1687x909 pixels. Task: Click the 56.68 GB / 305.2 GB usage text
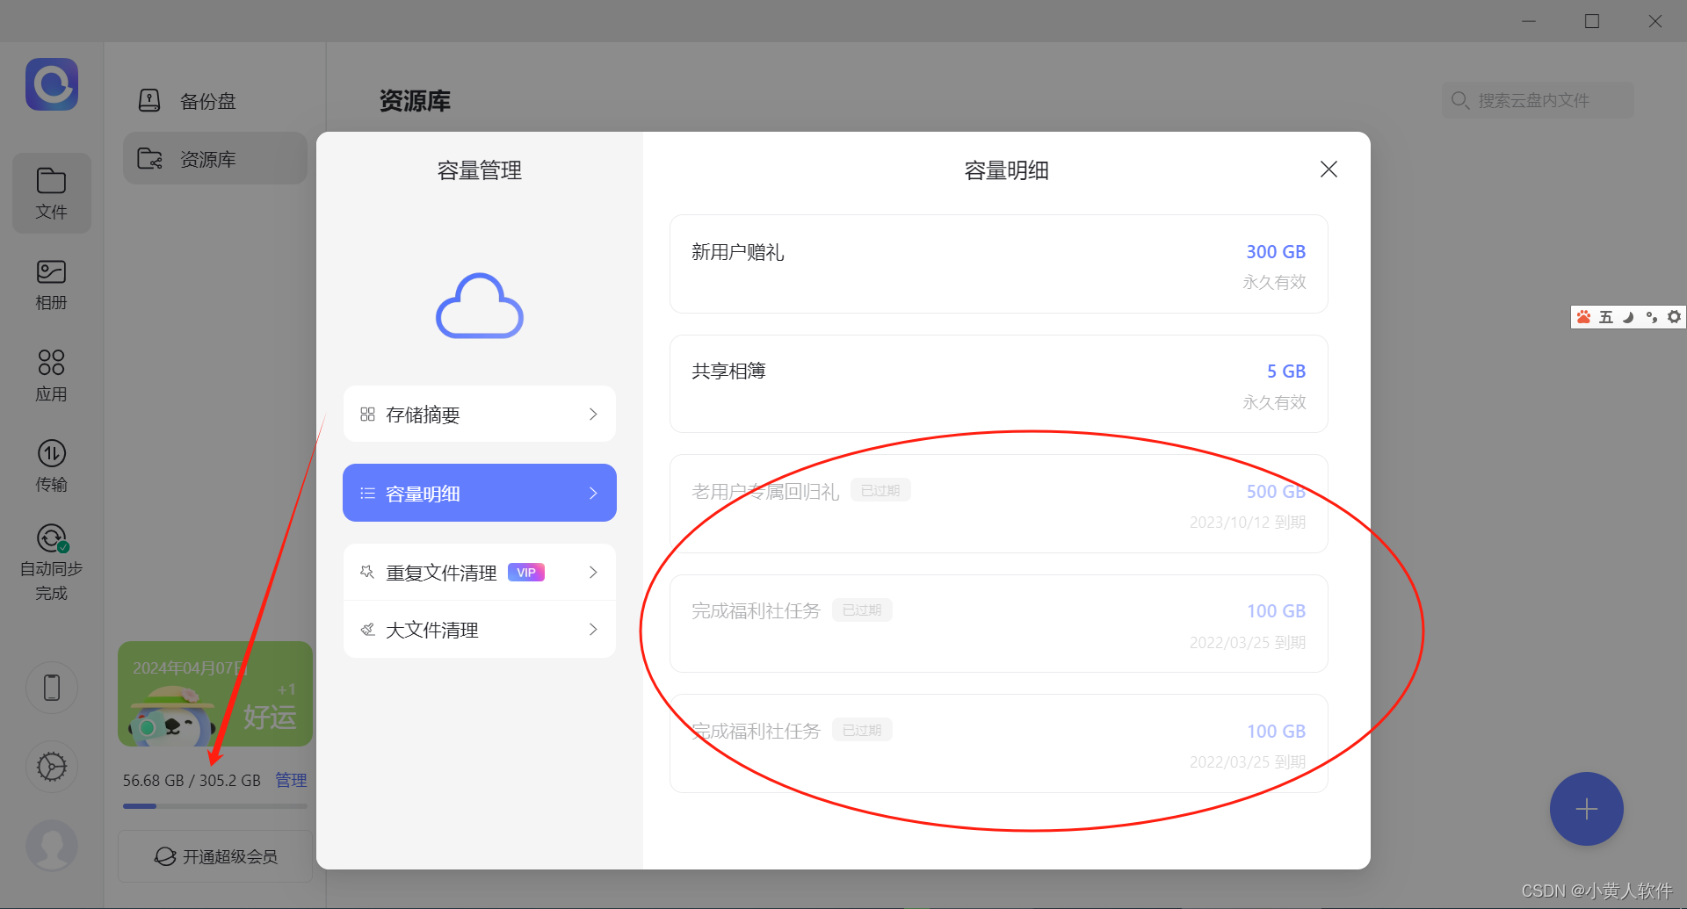tap(192, 780)
